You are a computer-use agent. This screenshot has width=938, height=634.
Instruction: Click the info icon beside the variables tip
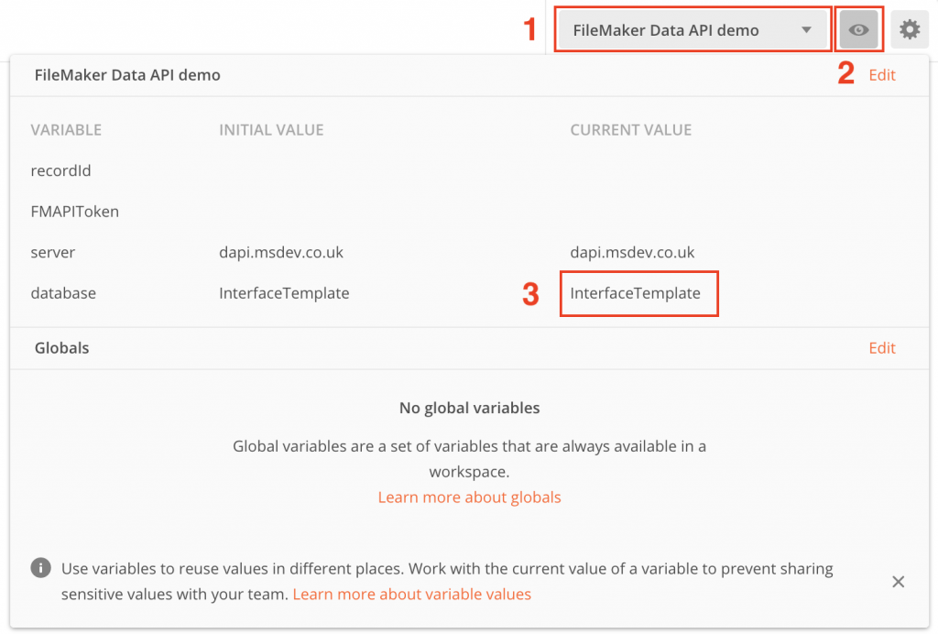point(40,567)
